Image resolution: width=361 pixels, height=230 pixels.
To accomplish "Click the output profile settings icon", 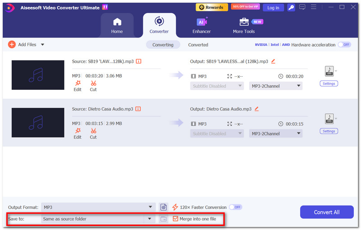I will coord(163,207).
